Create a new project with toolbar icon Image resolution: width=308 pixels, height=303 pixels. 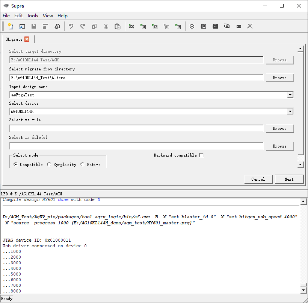(x=11, y=26)
